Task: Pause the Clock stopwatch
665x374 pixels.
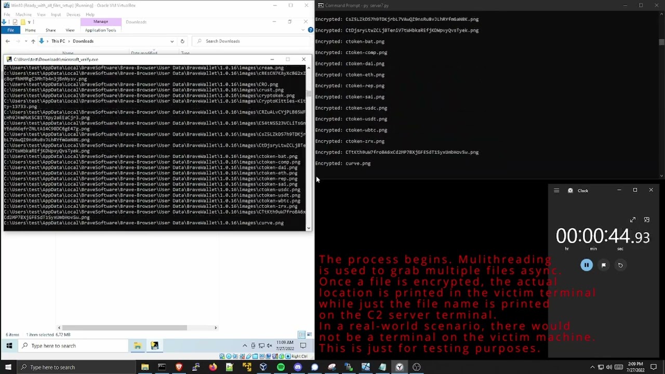Action: pos(587,265)
